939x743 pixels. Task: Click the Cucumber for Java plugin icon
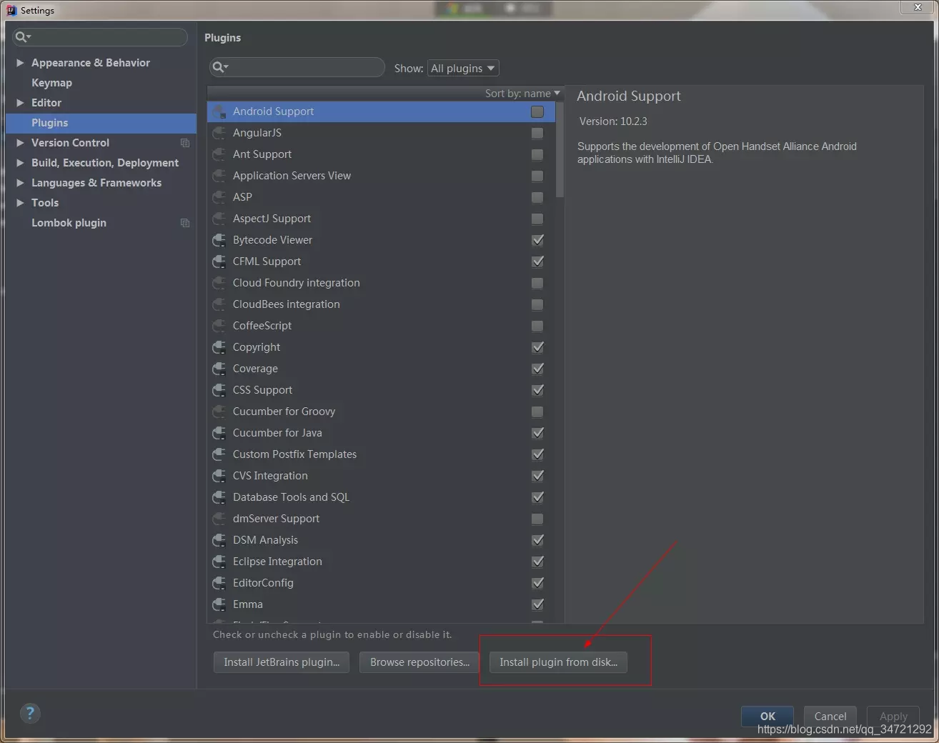click(x=219, y=433)
